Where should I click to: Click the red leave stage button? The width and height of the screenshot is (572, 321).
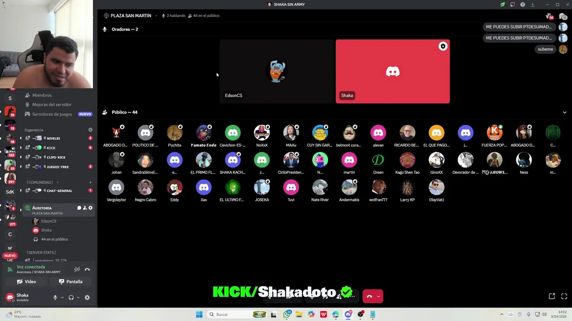click(x=370, y=296)
